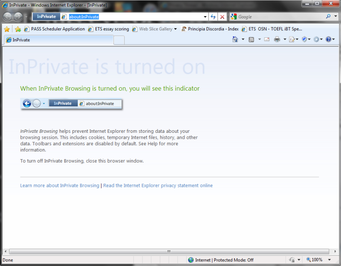Screen dimensions: 341x266
Task: Click the Internet Explorer icon in title bar
Action: [x=5, y=5]
